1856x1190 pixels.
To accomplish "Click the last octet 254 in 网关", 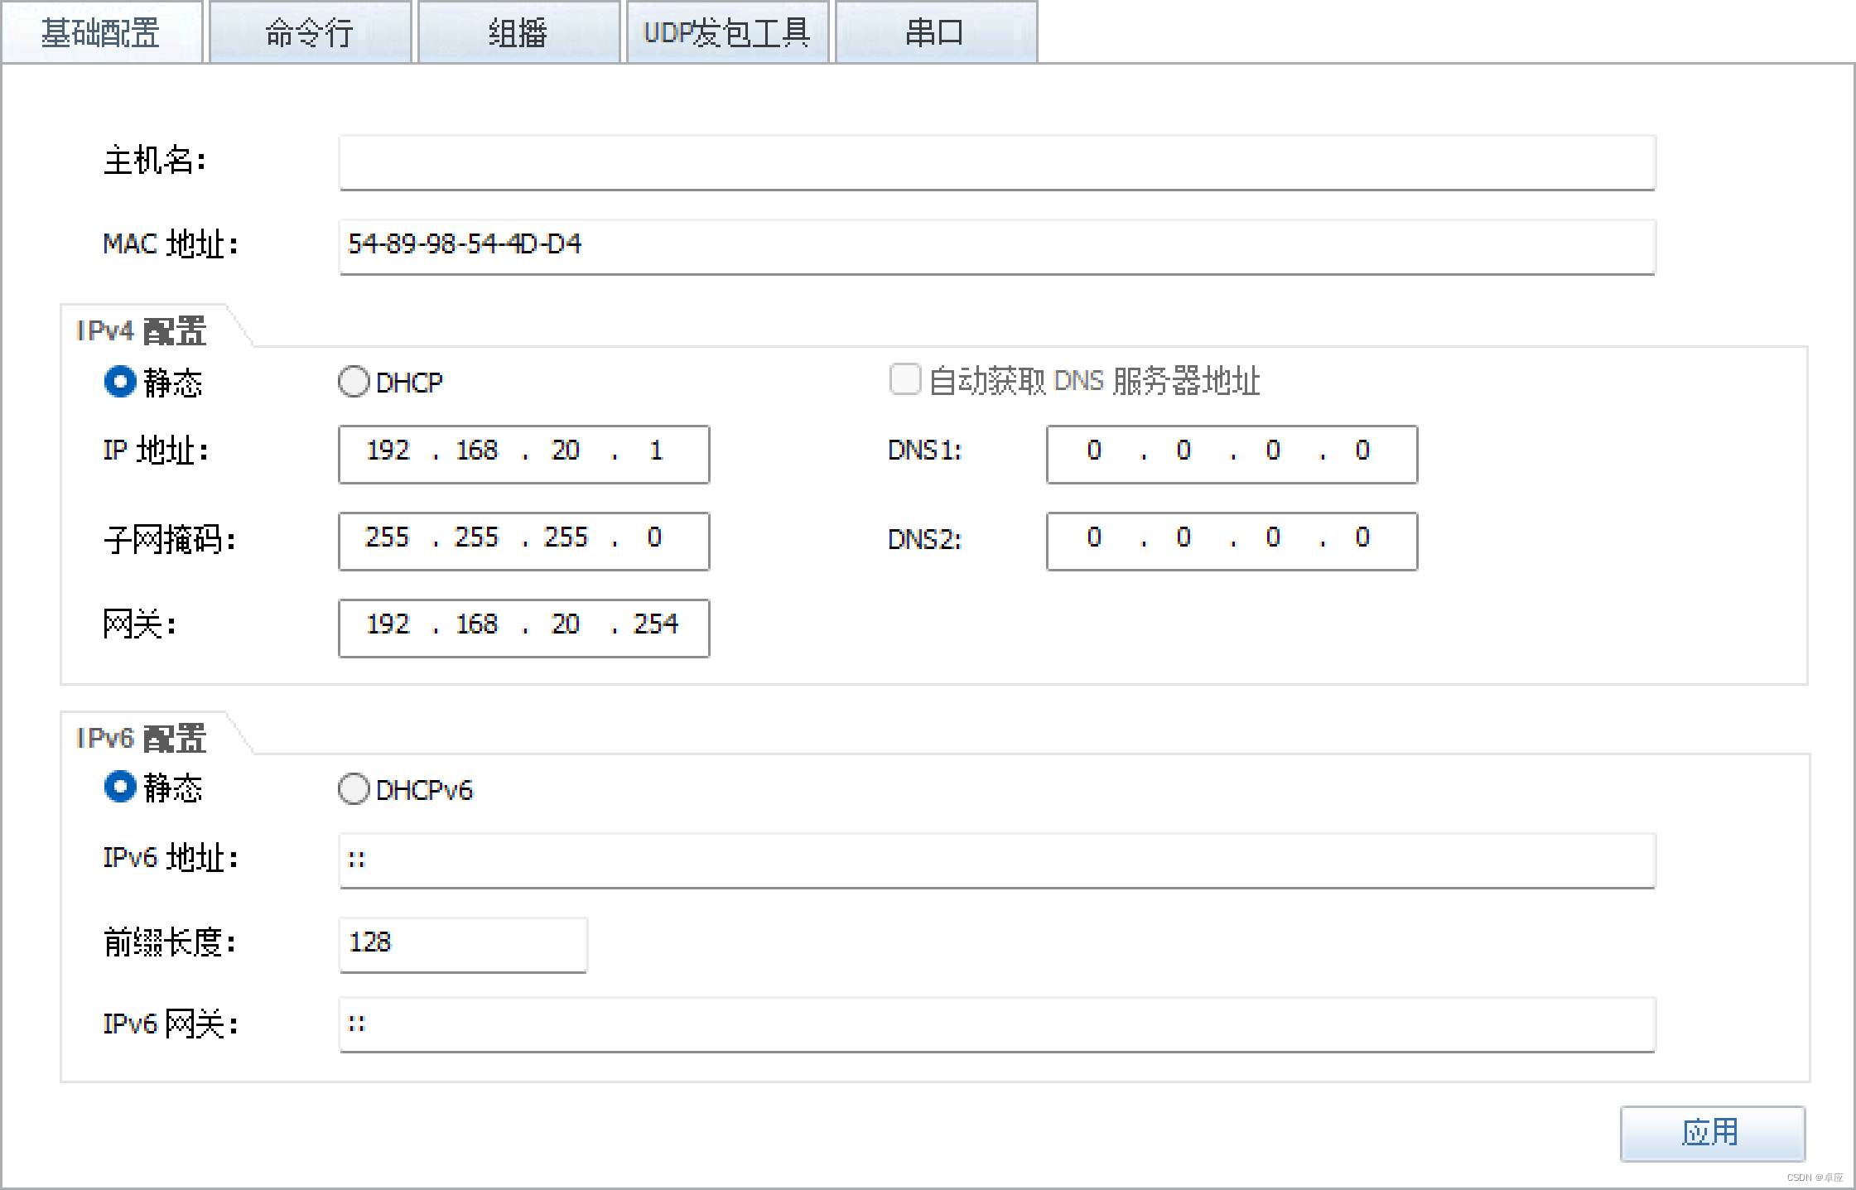I will tap(656, 624).
